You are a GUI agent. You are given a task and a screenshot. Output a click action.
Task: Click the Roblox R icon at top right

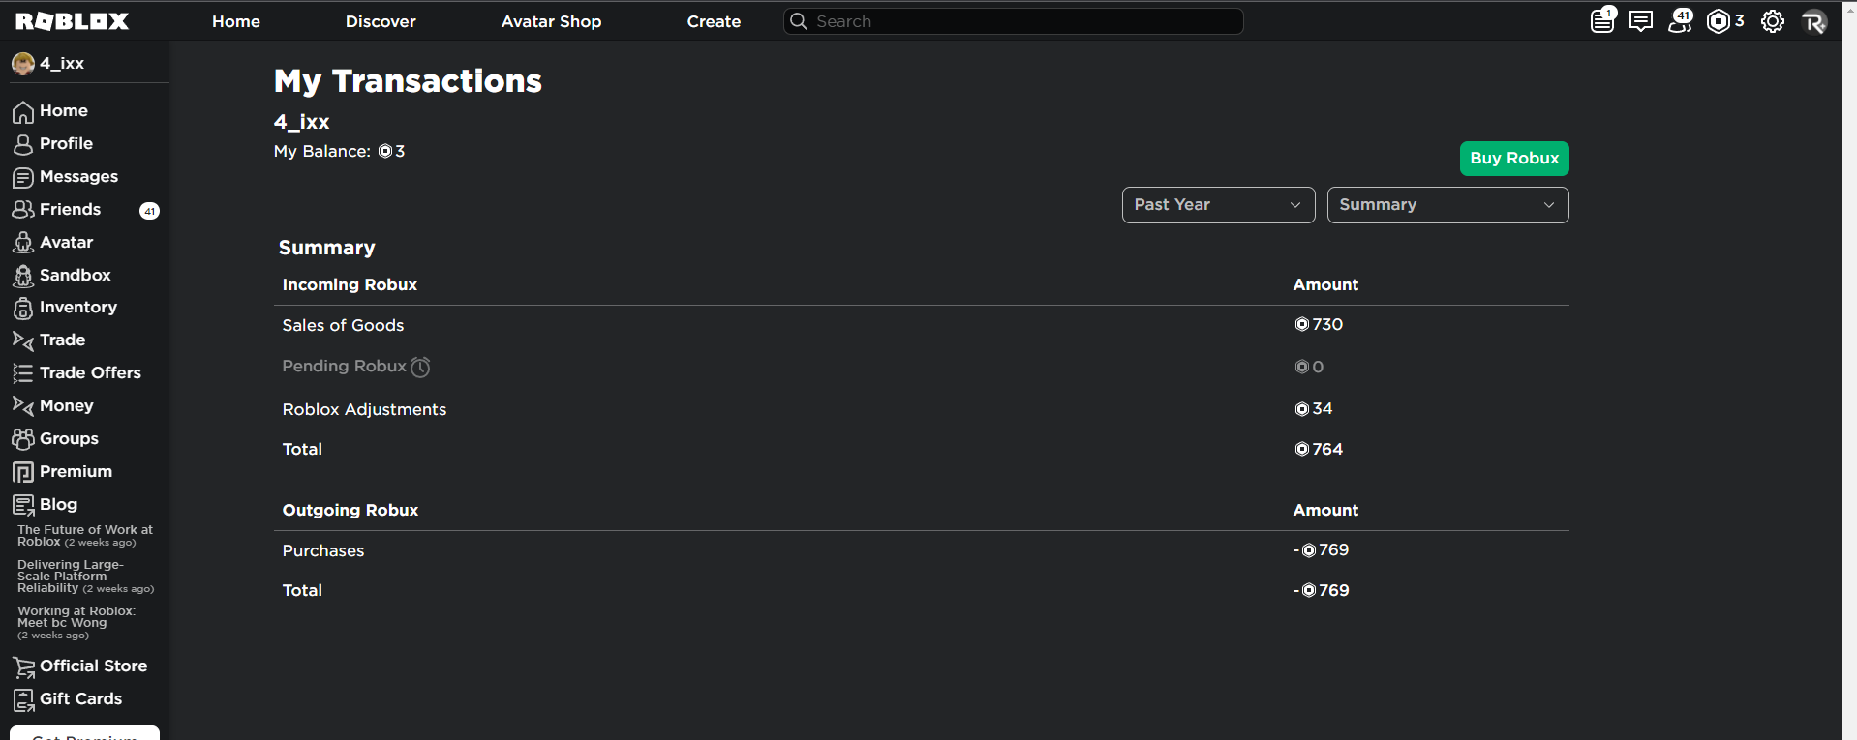click(1814, 21)
